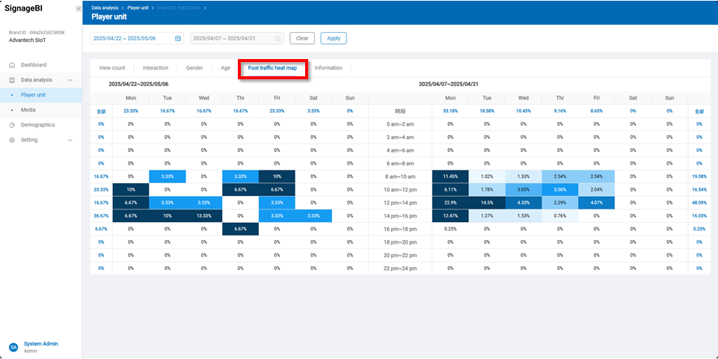The height and width of the screenshot is (359, 718).
Task: Expand the Setting menu chevron
Action: point(70,140)
